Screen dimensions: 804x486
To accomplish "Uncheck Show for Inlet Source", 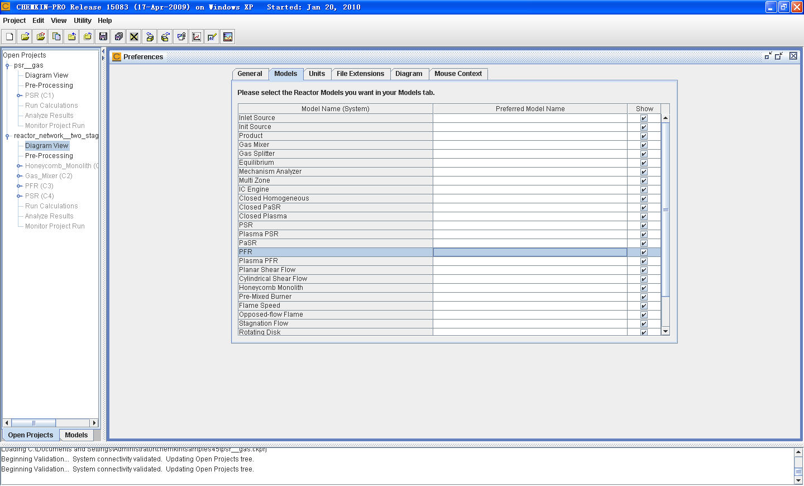I will pos(644,118).
